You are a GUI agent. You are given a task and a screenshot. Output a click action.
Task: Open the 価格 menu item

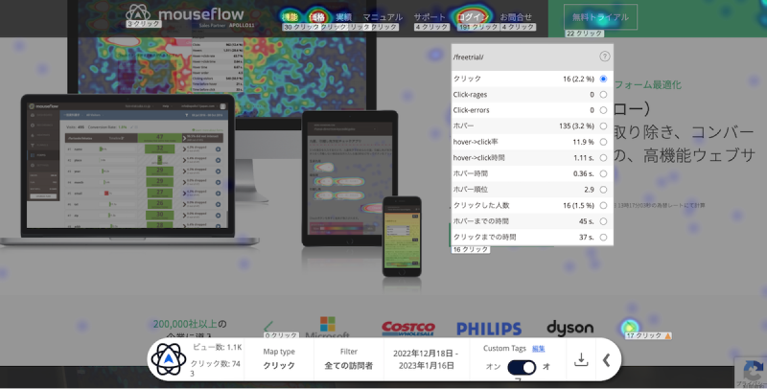317,17
